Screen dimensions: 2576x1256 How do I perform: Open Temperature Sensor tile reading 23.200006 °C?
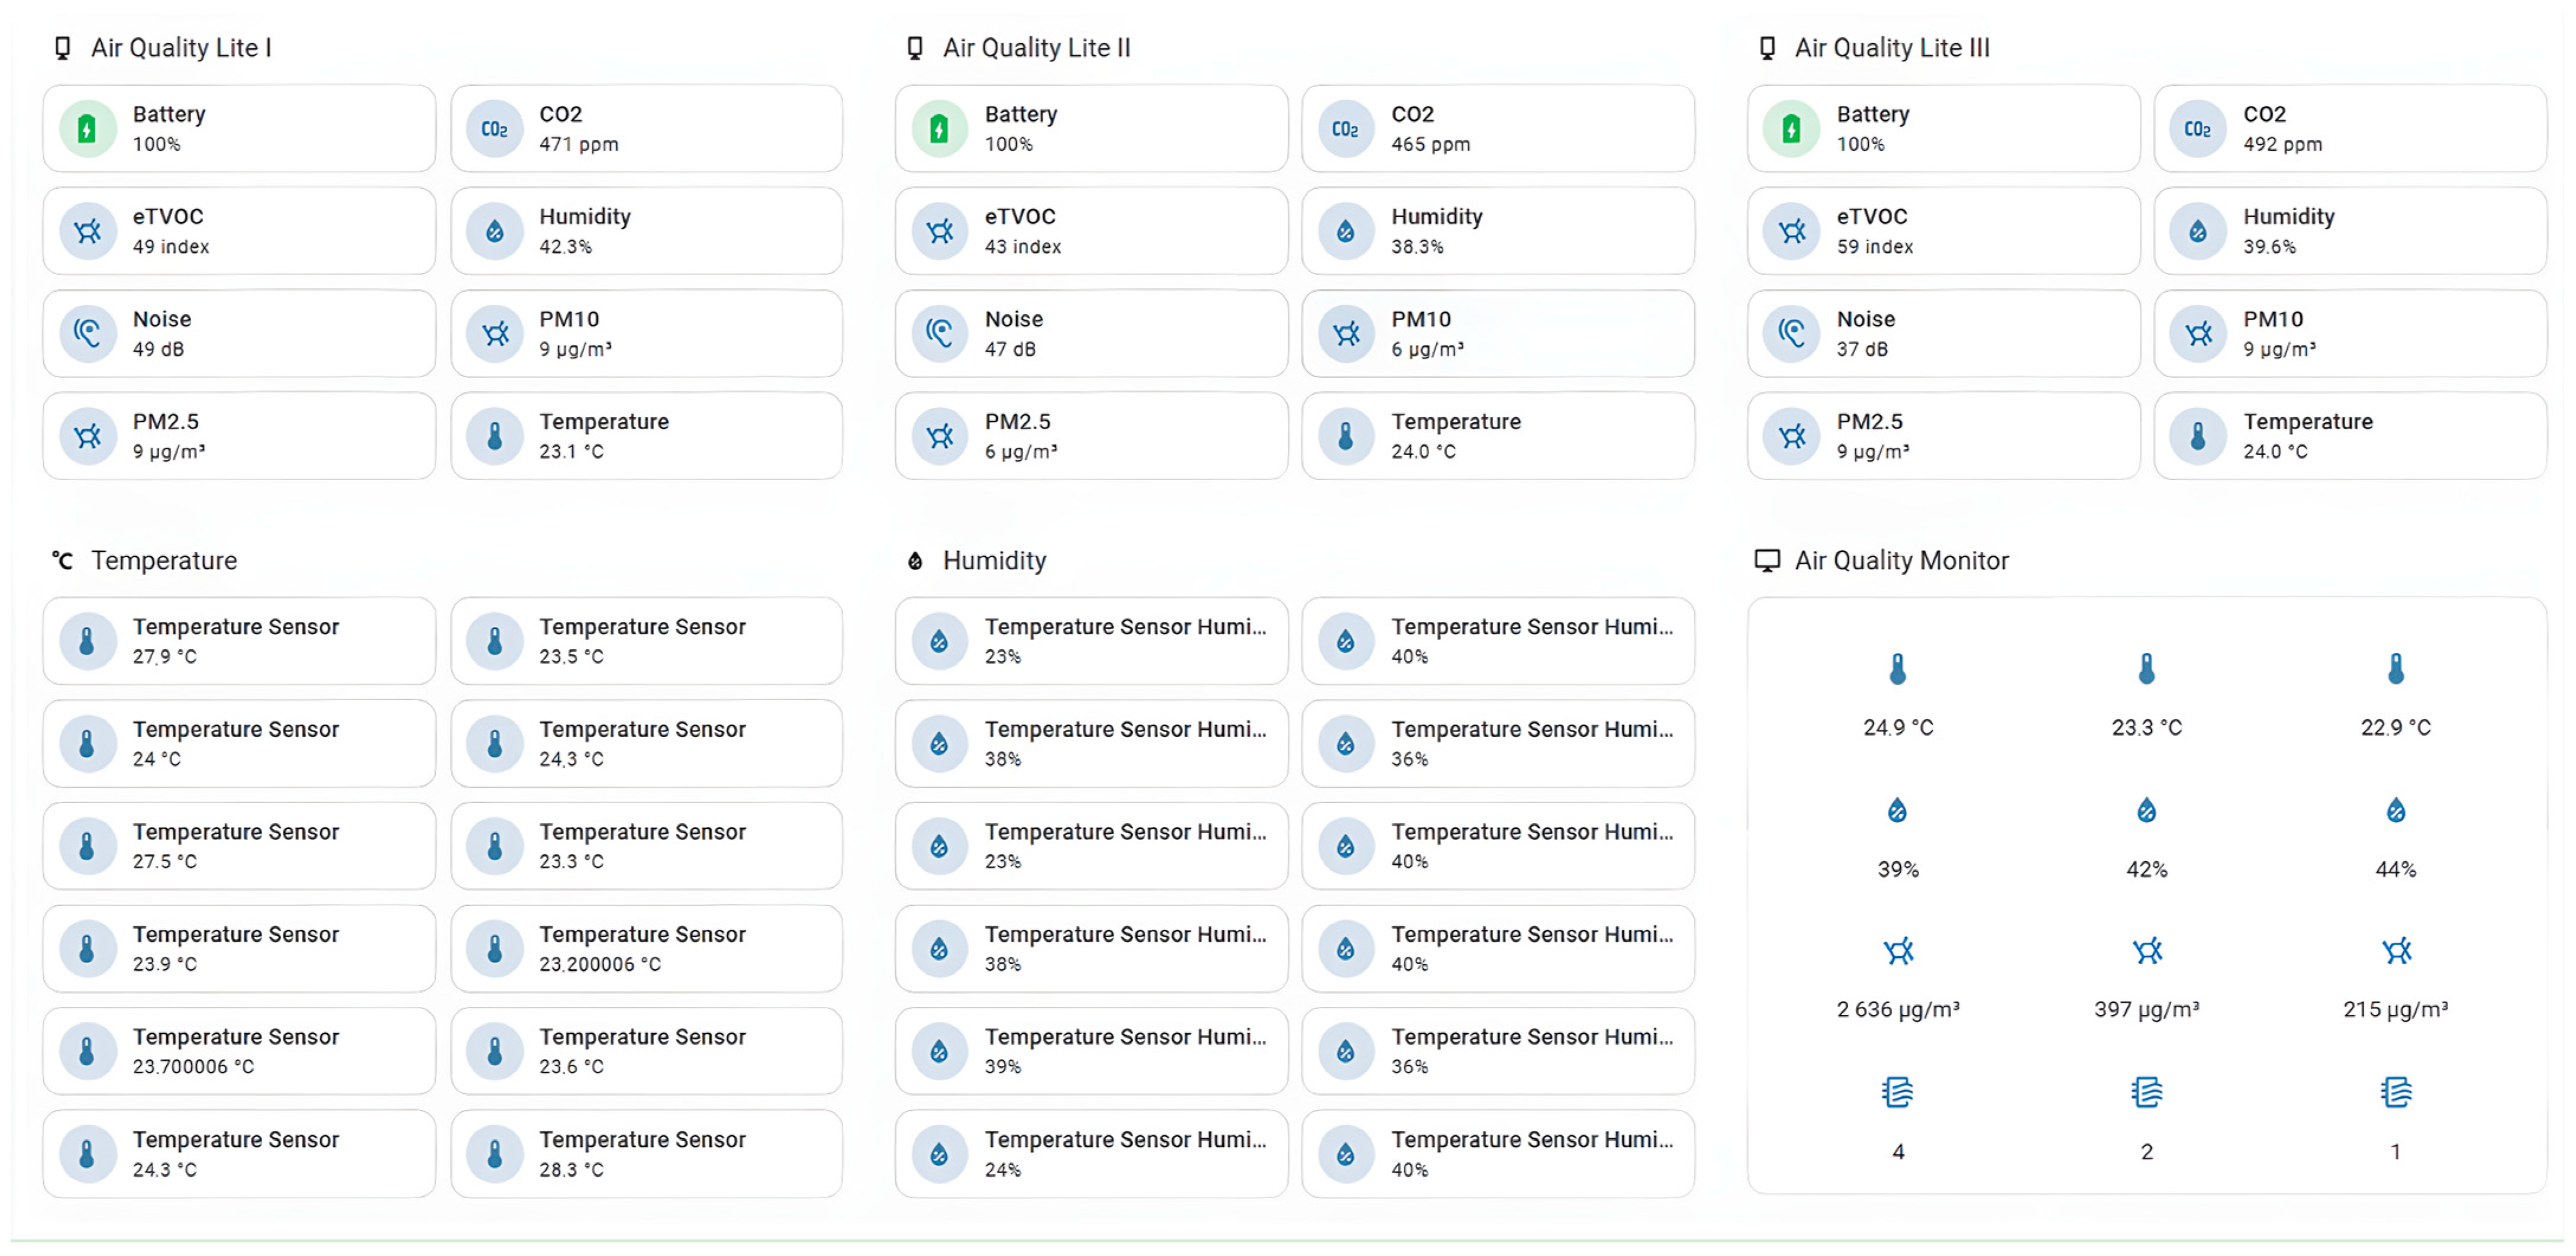[646, 949]
